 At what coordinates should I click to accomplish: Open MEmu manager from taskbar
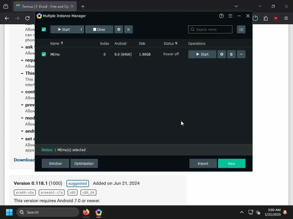pyautogui.click(x=99, y=212)
